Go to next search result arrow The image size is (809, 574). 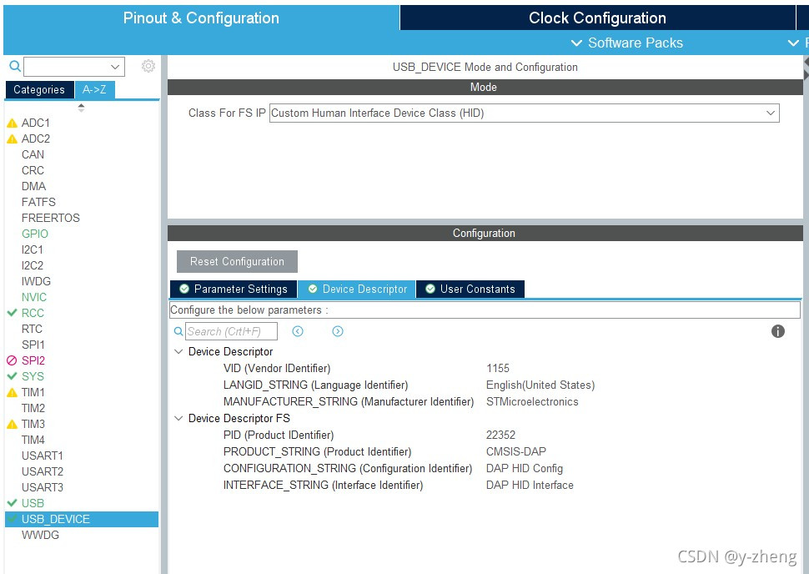tap(338, 331)
